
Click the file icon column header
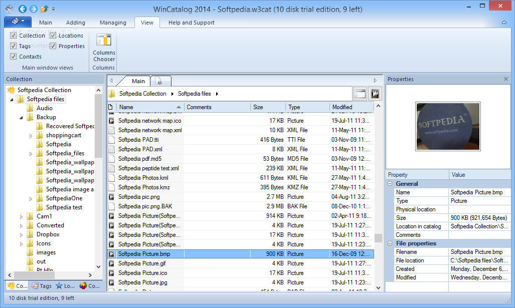point(111,107)
